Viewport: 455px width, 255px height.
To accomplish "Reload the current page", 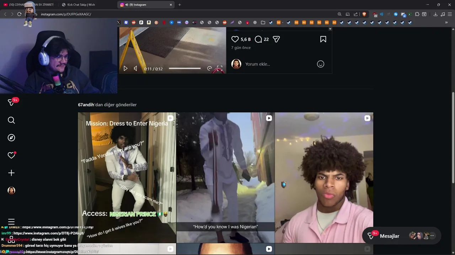I will coord(19,14).
